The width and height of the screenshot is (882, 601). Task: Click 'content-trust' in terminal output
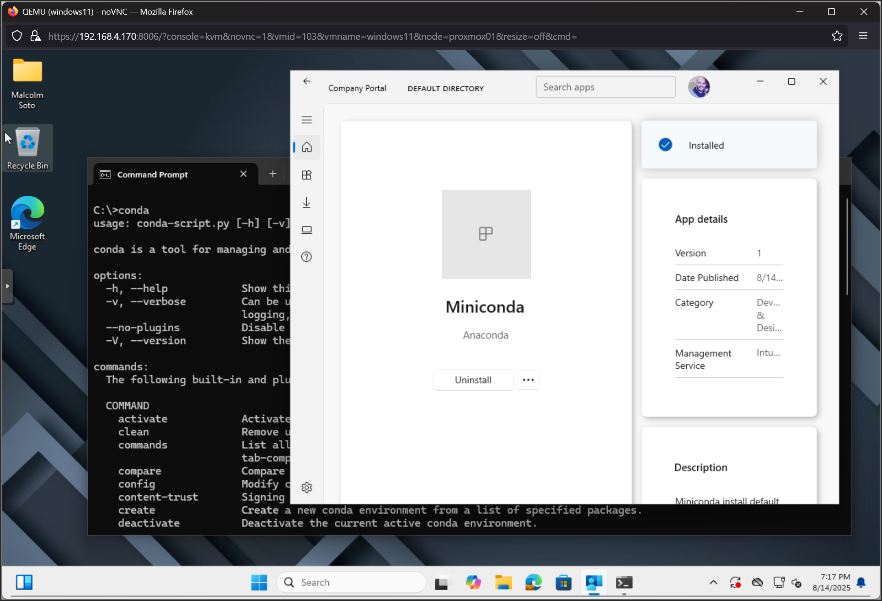(158, 497)
